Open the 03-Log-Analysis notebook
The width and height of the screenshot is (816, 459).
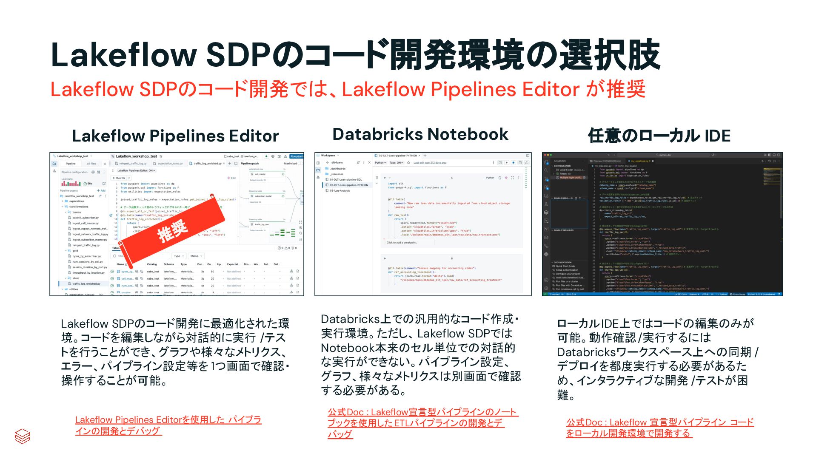coord(340,190)
